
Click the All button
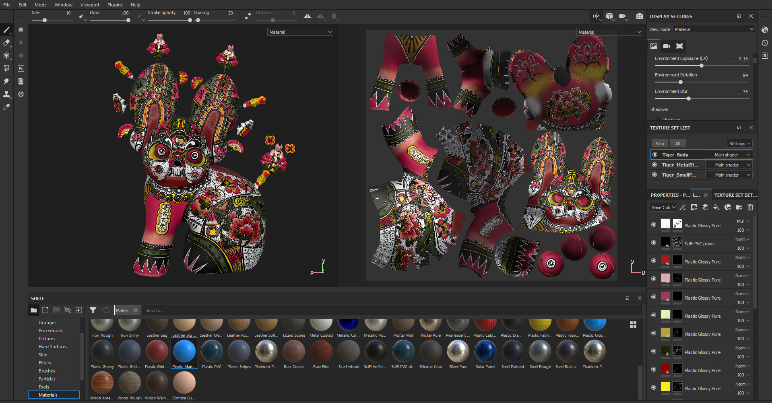click(x=677, y=144)
